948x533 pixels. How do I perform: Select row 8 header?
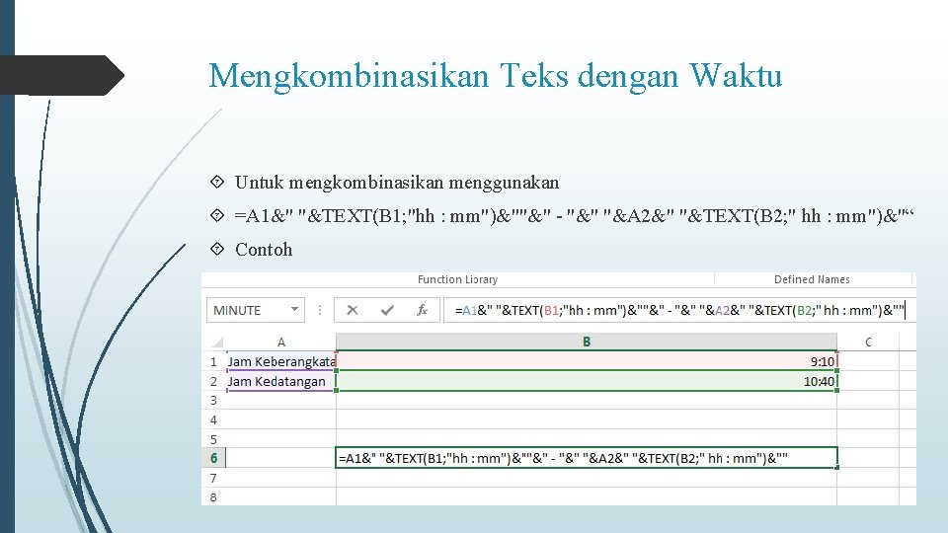point(213,497)
